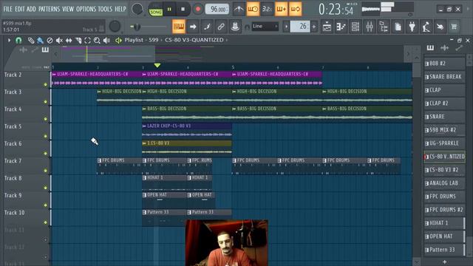Toggle the magnet snap icon in playlist
This screenshot has height=266, width=473.
click(18, 40)
